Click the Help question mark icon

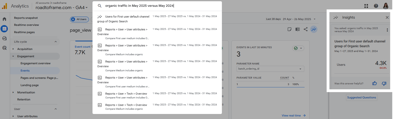coord(376,6)
